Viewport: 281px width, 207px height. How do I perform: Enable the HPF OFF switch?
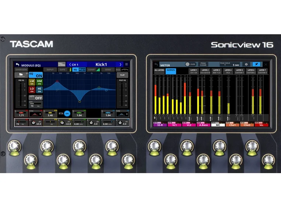pos(36,98)
